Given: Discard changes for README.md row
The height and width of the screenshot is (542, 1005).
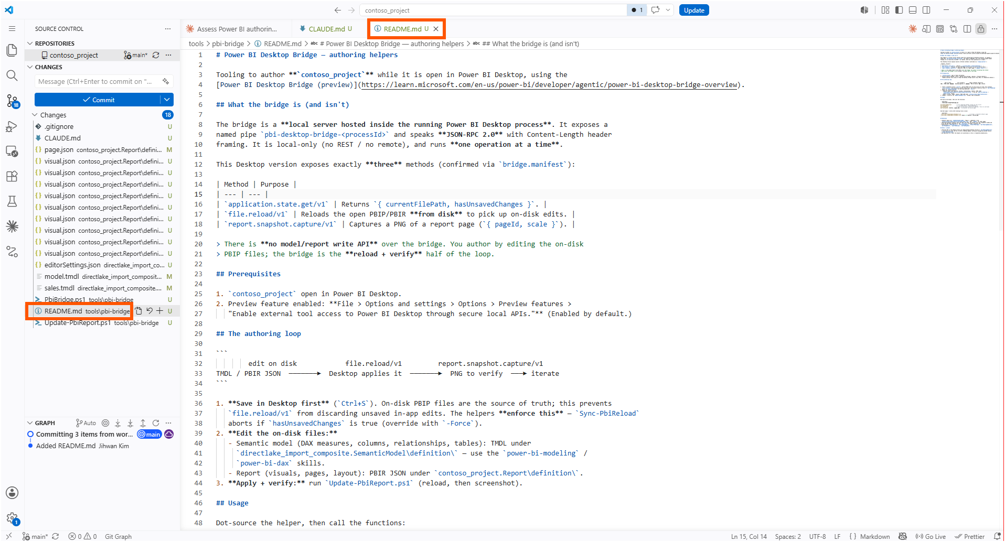Looking at the screenshot, I should click(149, 311).
